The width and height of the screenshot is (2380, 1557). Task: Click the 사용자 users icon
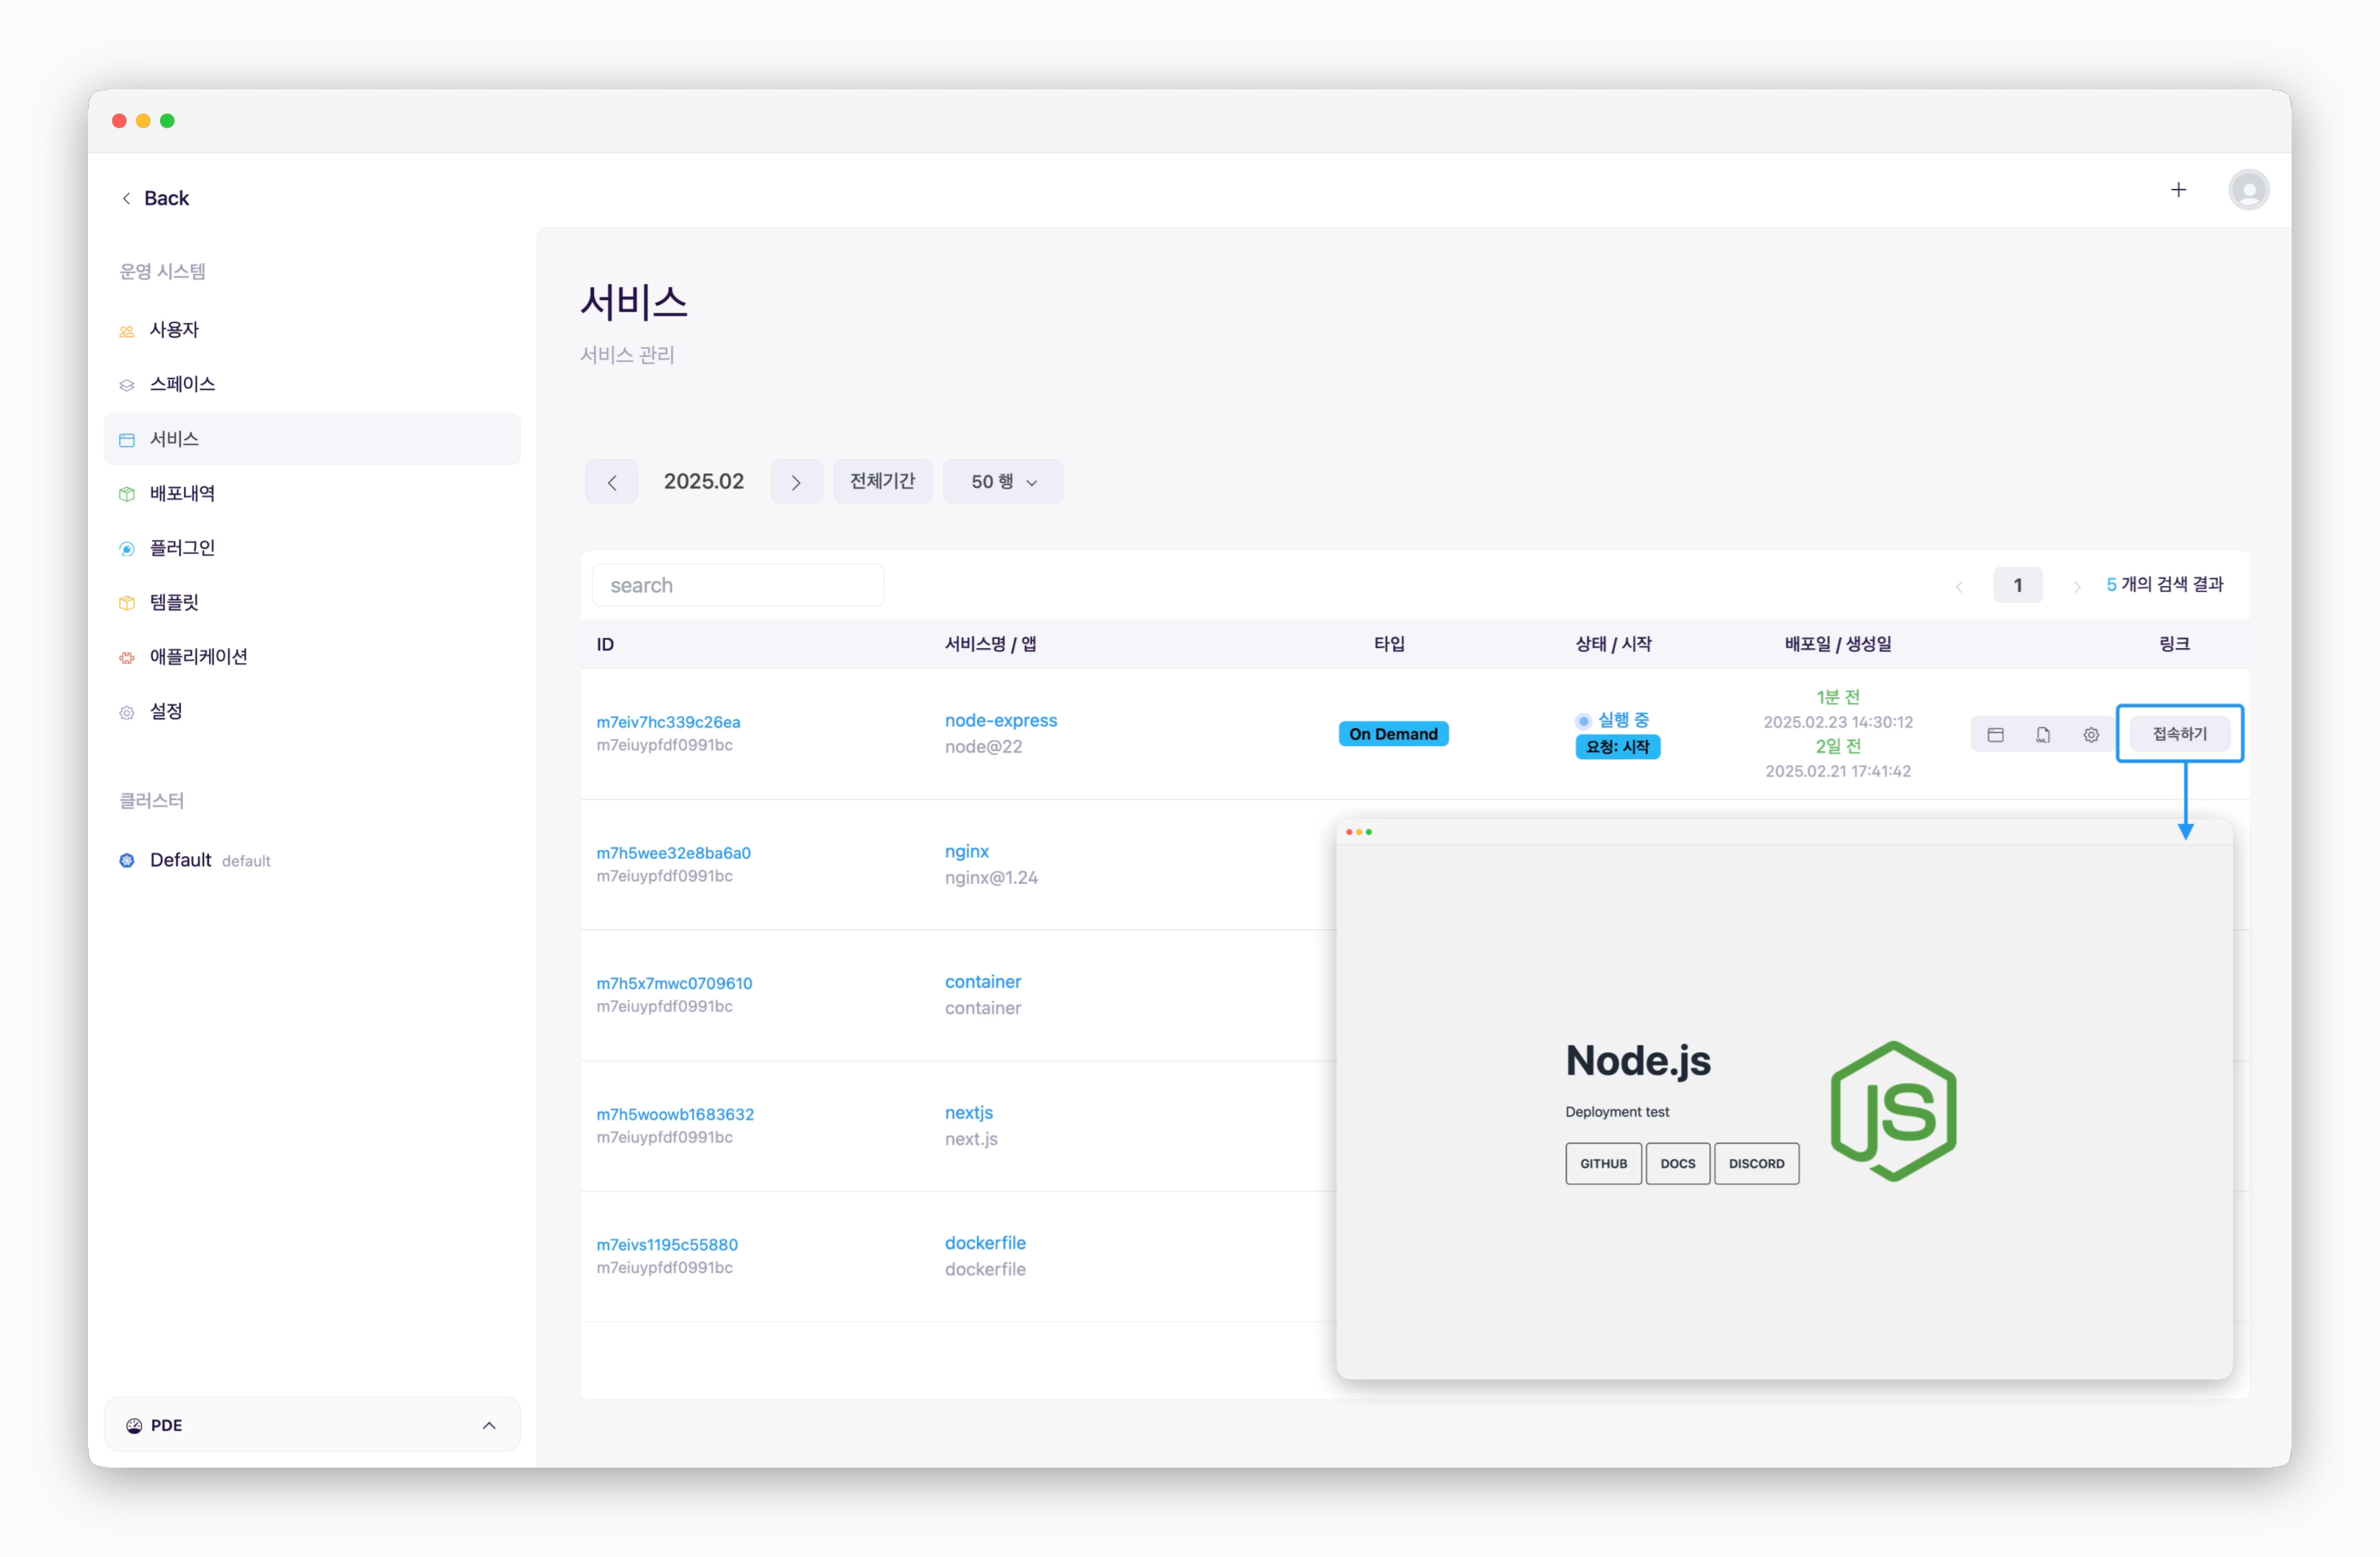(127, 331)
